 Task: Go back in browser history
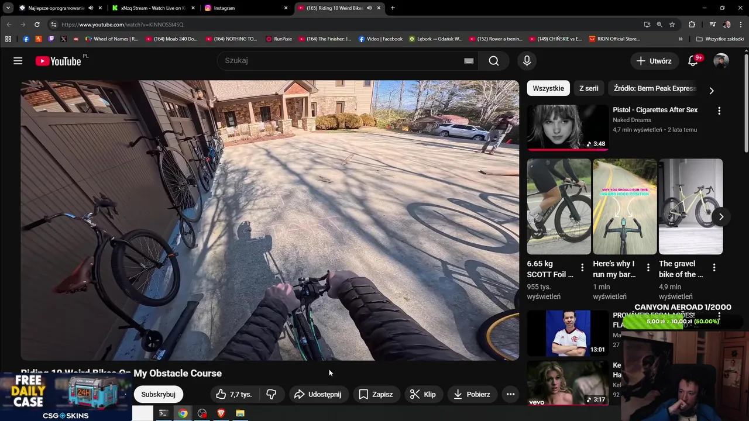9,25
